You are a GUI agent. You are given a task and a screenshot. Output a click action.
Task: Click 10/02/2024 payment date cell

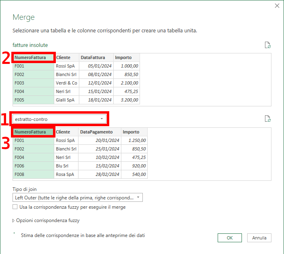[x=100, y=157]
